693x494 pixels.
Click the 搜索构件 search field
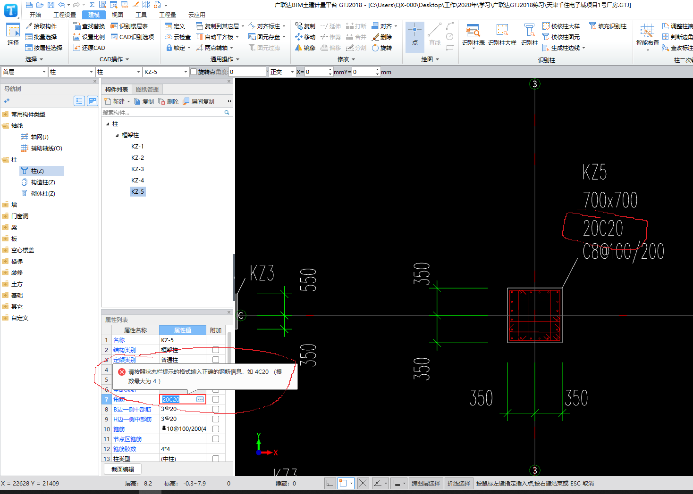162,112
